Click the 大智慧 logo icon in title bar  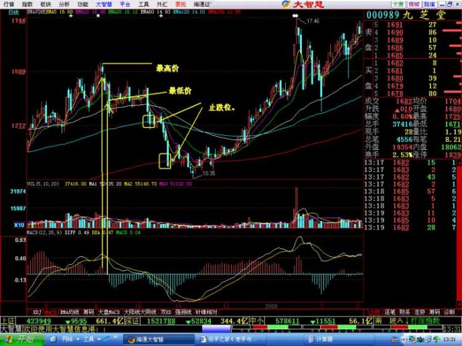click(x=285, y=5)
